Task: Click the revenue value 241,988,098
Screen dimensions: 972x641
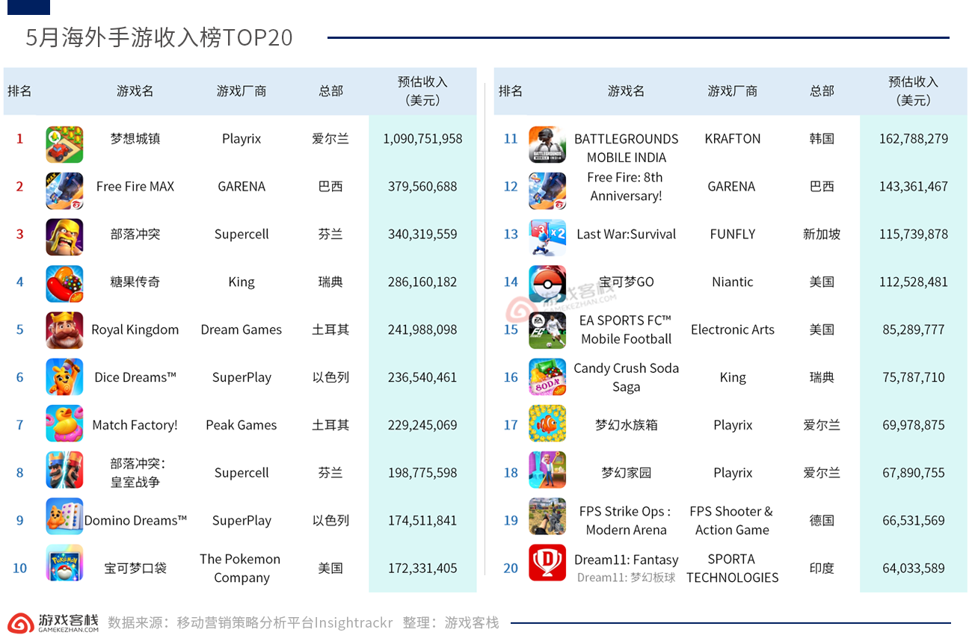Action: click(422, 329)
